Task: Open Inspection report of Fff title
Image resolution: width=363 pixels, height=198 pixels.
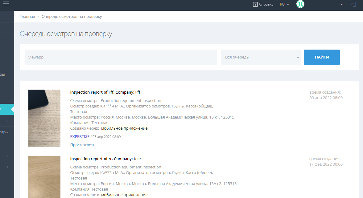Action: tap(105, 92)
